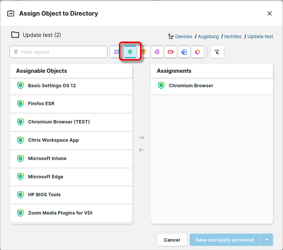Click the purple chip firmware filter icon

click(x=157, y=52)
